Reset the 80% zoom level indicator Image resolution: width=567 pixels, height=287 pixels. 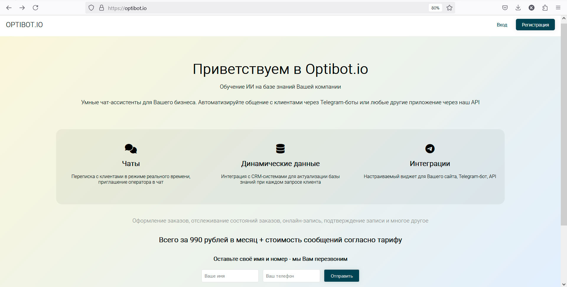(x=435, y=8)
